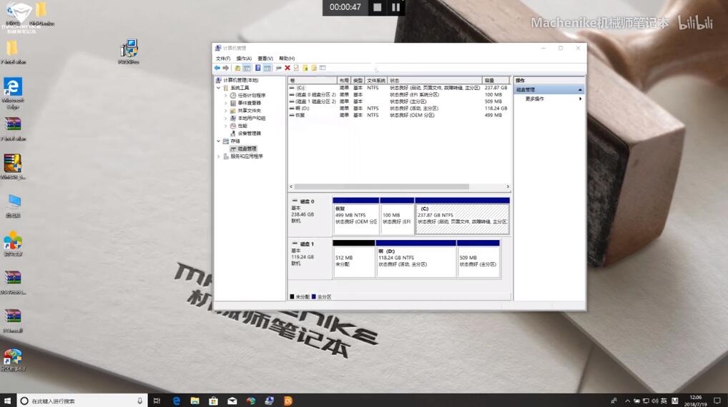Expand the 共享文件夹 node arrow
Viewport: 728px width, 407px height.
coord(226,111)
